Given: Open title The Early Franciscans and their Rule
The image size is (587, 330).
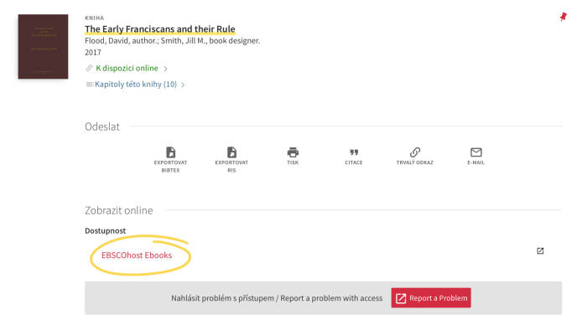Looking at the screenshot, I should (x=160, y=29).
